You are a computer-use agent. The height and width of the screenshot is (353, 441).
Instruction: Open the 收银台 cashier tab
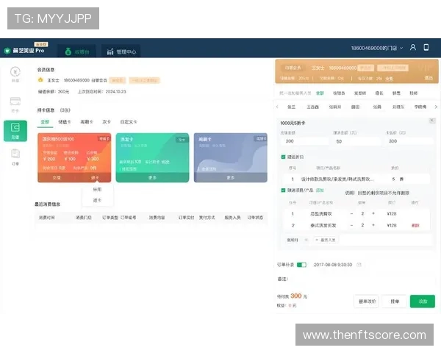76,51
